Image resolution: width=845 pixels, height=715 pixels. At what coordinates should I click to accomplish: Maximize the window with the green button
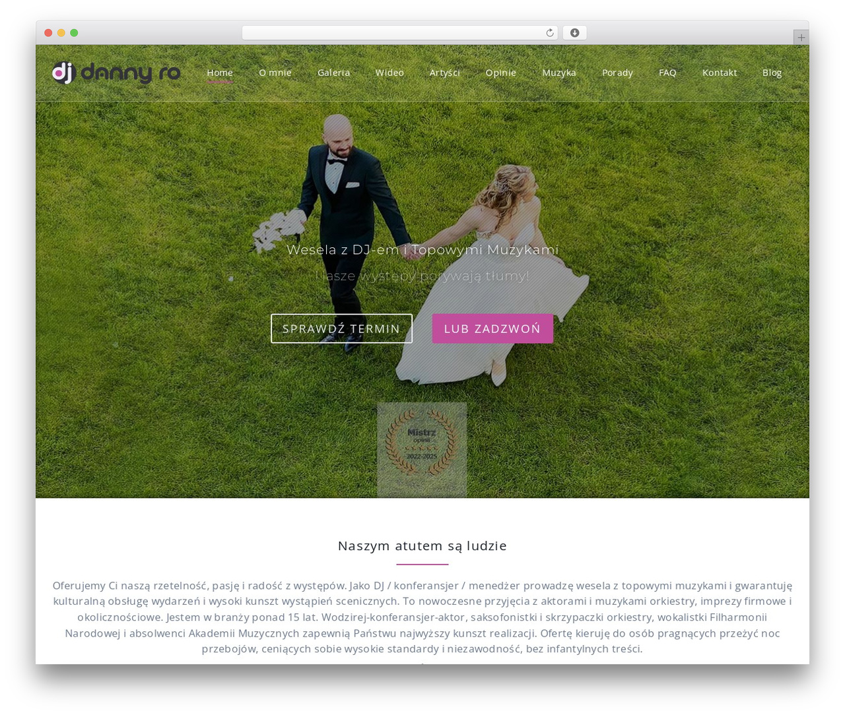pos(74,33)
